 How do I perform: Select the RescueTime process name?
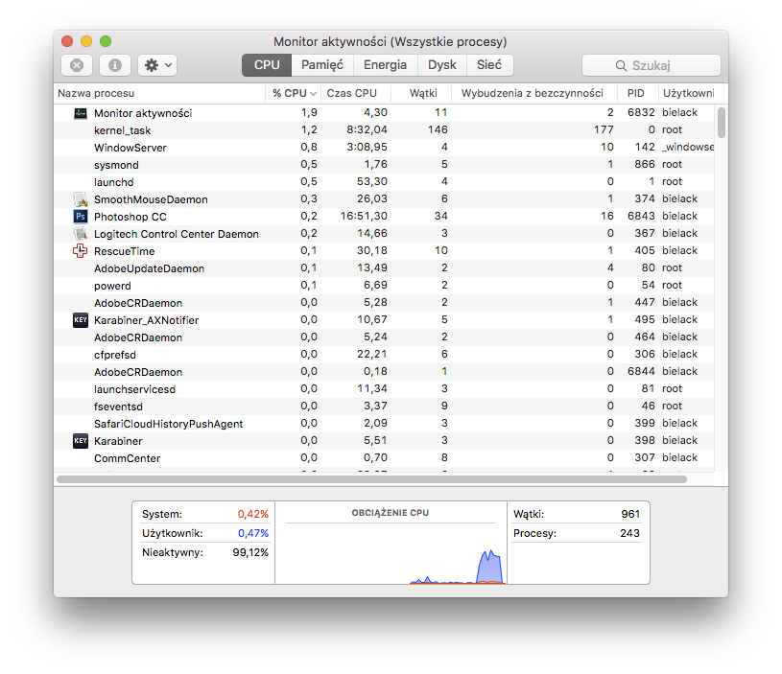[124, 251]
